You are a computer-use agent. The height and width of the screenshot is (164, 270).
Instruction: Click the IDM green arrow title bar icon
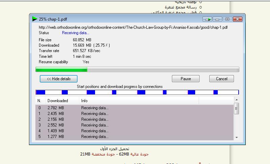tap(35, 19)
